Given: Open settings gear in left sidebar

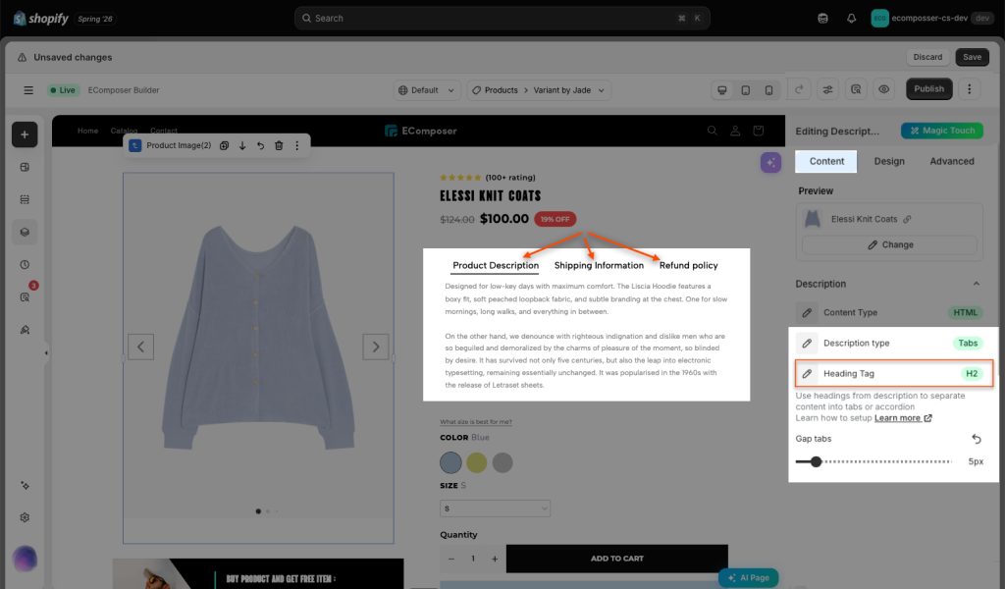Looking at the screenshot, I should 25,517.
